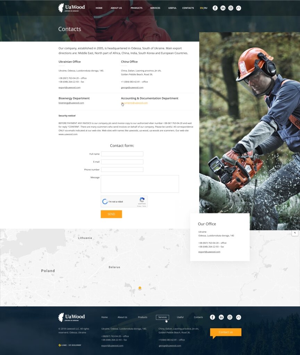Screen dimensions: 300x355
Task: Open the footer Home link
Action: (105, 317)
